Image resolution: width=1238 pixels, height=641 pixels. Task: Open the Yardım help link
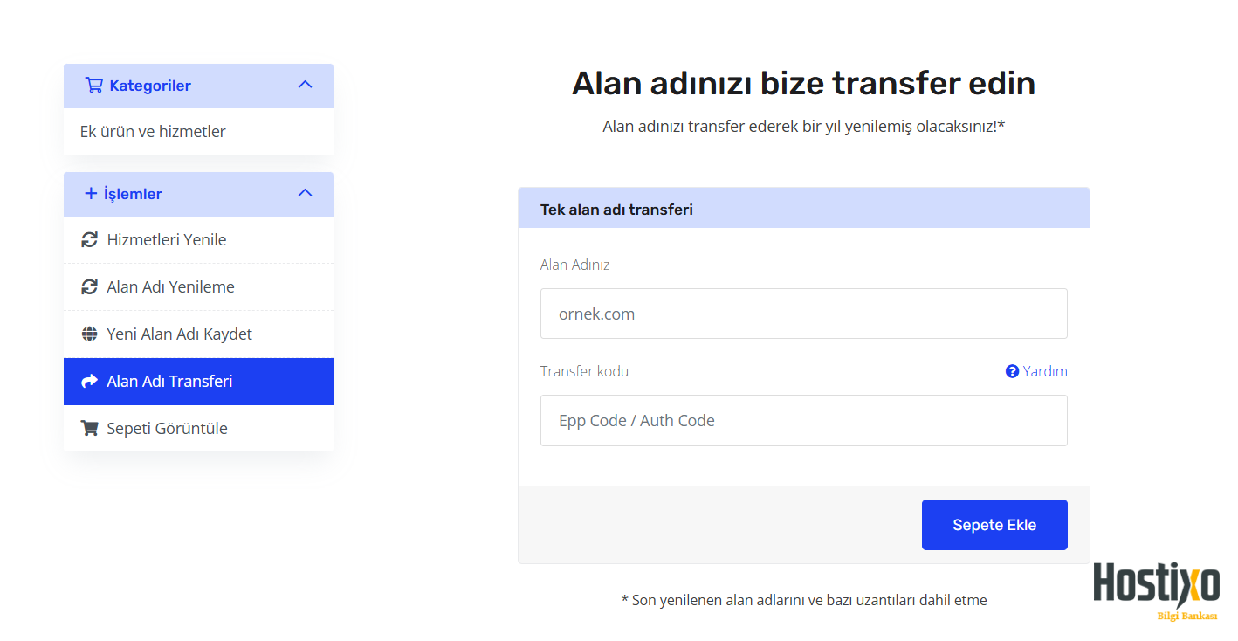pos(1044,371)
